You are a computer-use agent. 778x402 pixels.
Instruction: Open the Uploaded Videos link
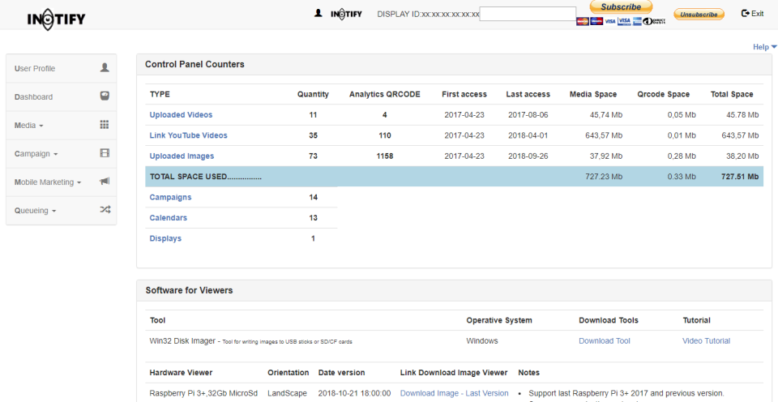(181, 115)
